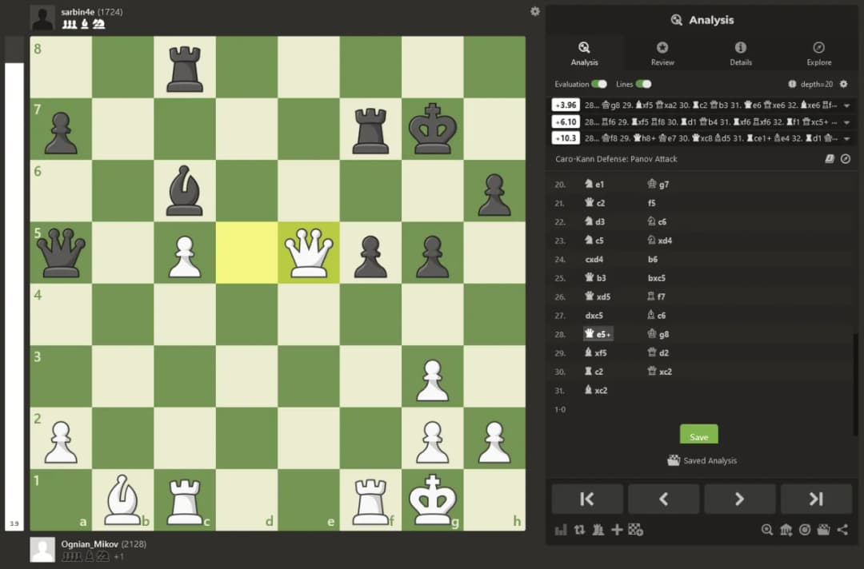Expand the +10.3 engine line
The height and width of the screenshot is (569, 864).
[x=846, y=138]
